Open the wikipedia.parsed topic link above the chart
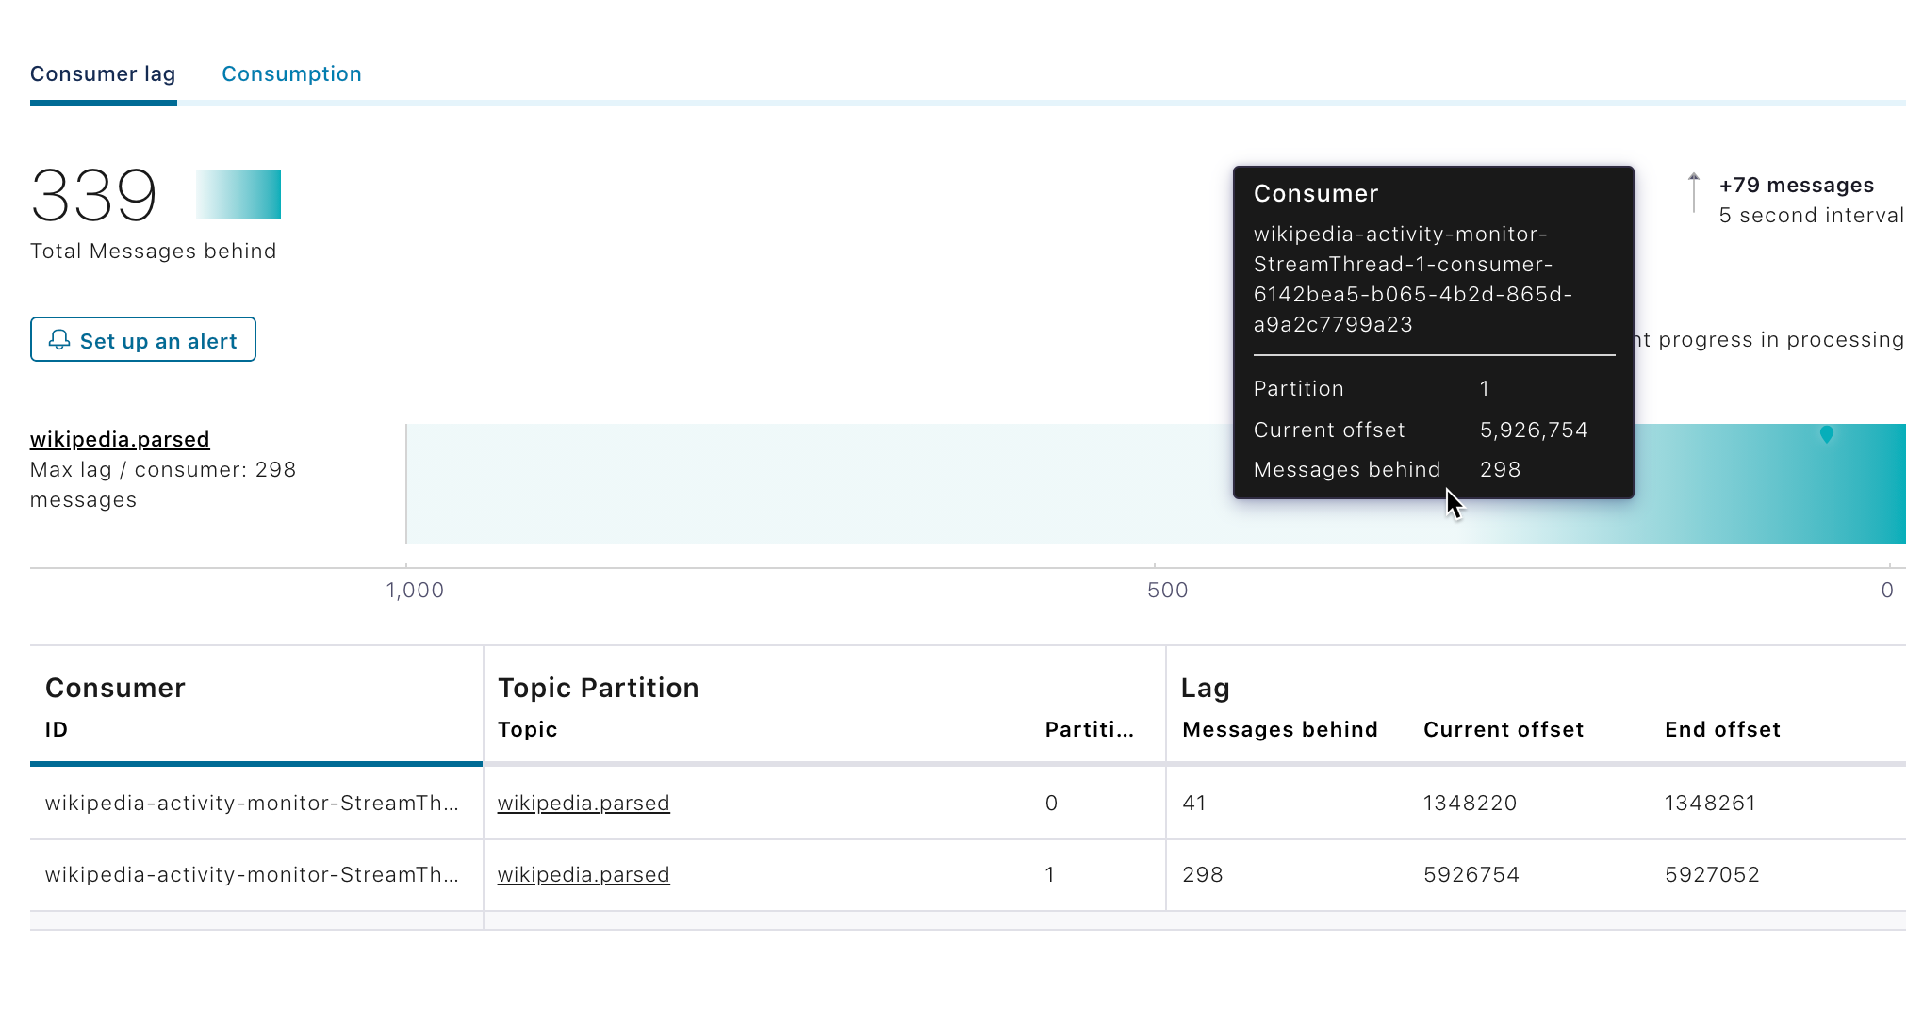Screen dimensions: 1923x1023 (120, 439)
